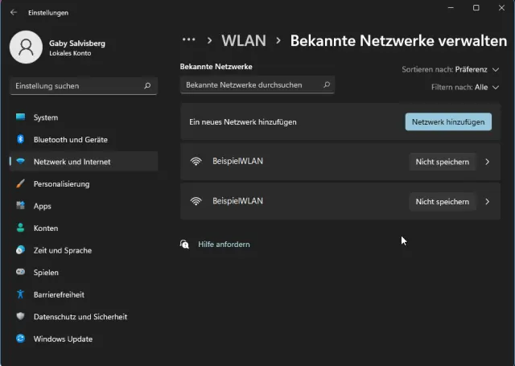Click Gaby Salvisberg account name

pos(77,43)
